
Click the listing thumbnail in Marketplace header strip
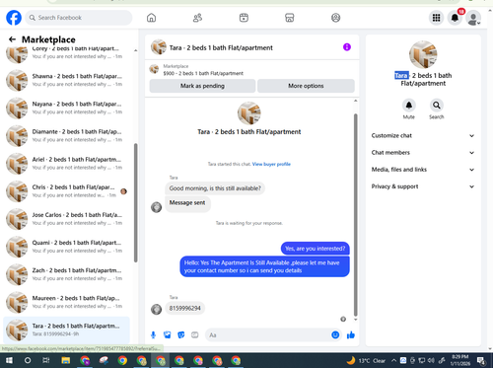(x=154, y=69)
